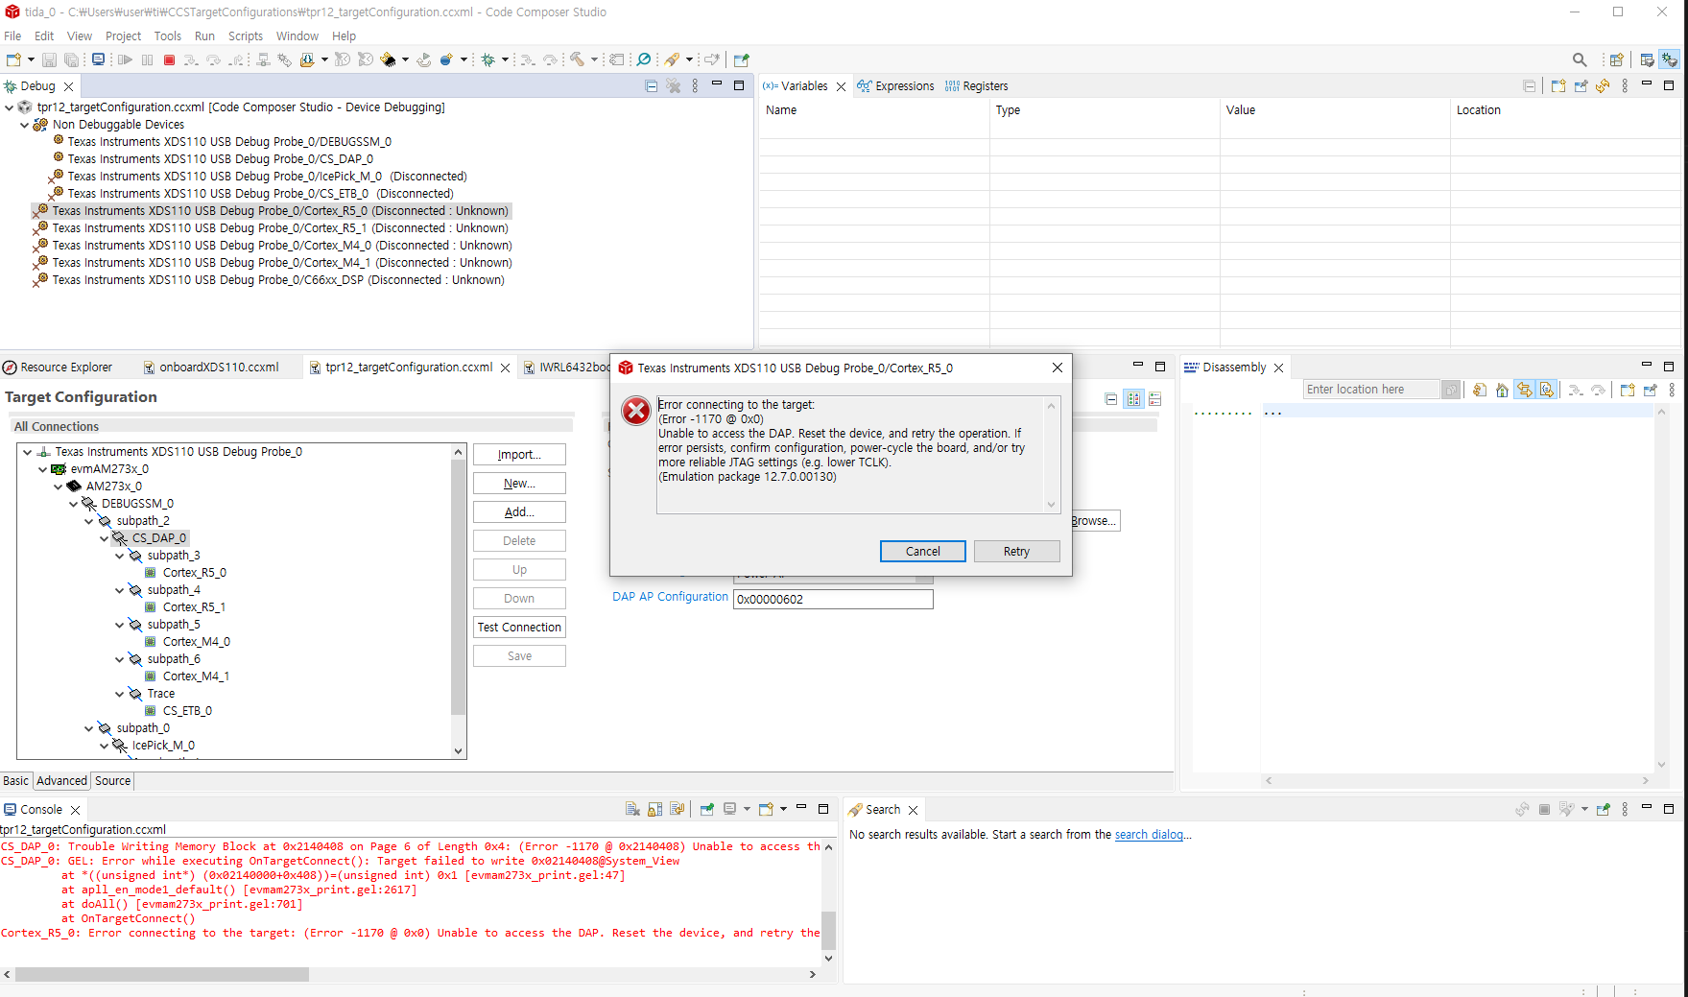
Task: Click the Console horizontal scrollbar thumb
Action: click(x=161, y=975)
